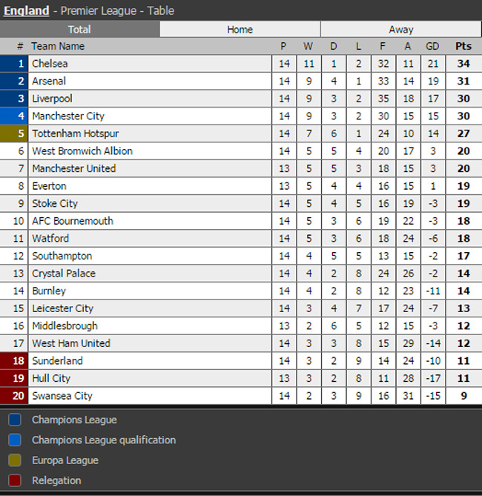The width and height of the screenshot is (482, 496).
Task: Click the Team Name column header
Action: (x=58, y=46)
